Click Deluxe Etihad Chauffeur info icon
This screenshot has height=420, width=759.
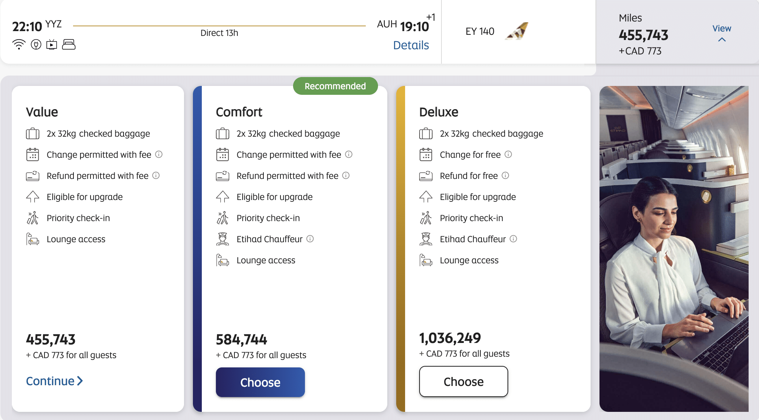click(x=513, y=239)
